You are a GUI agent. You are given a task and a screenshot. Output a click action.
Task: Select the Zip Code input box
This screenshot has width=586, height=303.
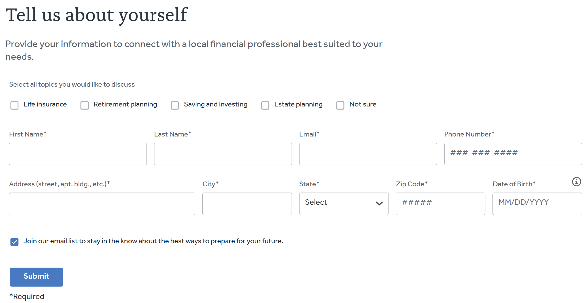click(x=441, y=204)
